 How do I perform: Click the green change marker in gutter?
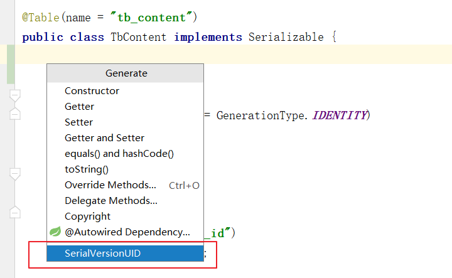coord(11,64)
